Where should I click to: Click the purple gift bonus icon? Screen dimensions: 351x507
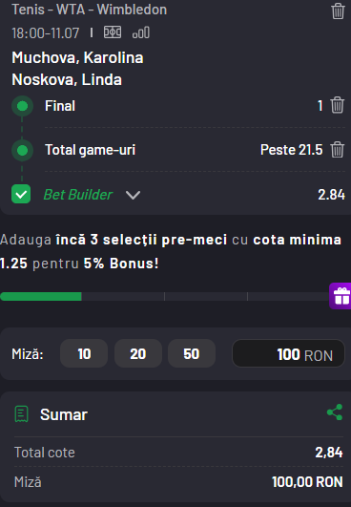pyautogui.click(x=341, y=296)
